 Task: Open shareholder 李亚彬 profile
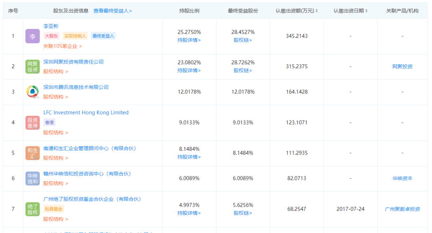(x=51, y=26)
